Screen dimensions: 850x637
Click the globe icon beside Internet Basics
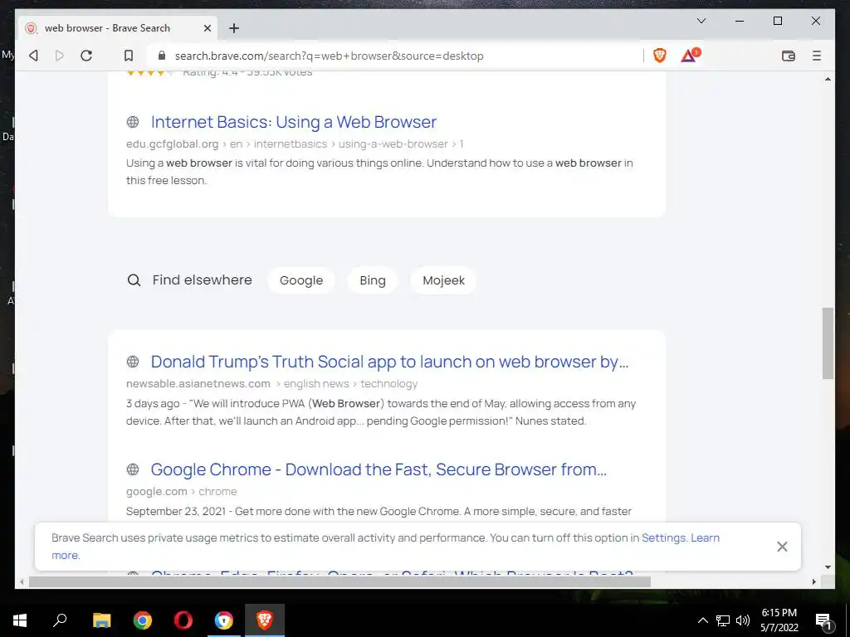pos(133,122)
